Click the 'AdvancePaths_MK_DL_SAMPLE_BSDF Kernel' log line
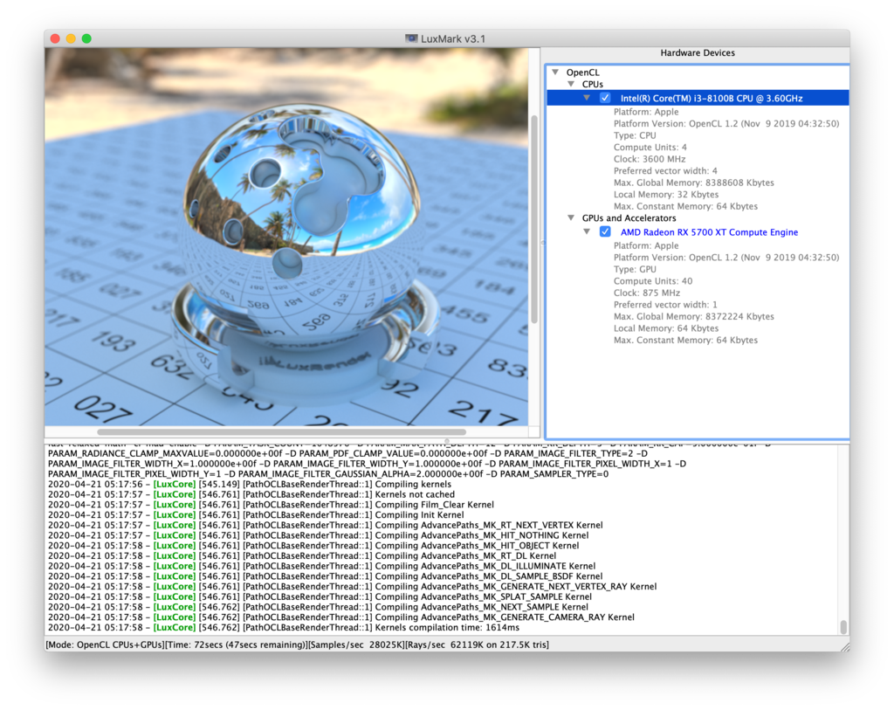 tap(326, 576)
